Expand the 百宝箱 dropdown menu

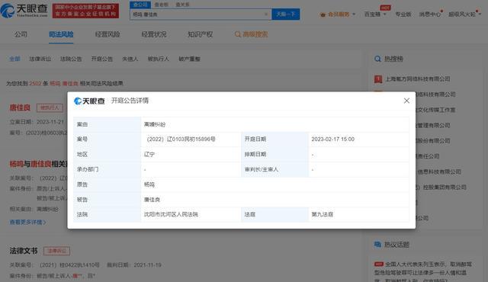[x=375, y=14]
